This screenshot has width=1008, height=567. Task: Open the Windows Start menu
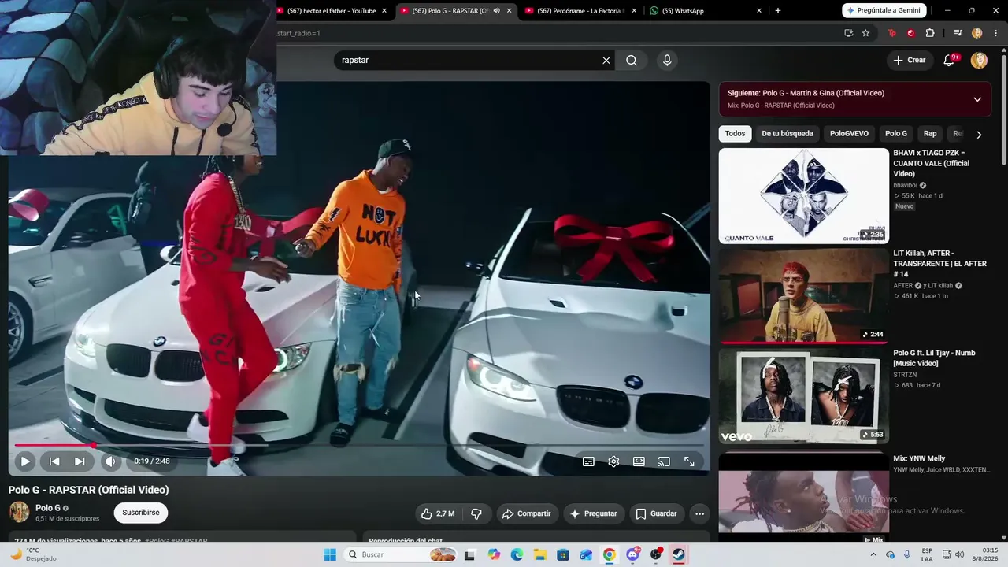(330, 554)
